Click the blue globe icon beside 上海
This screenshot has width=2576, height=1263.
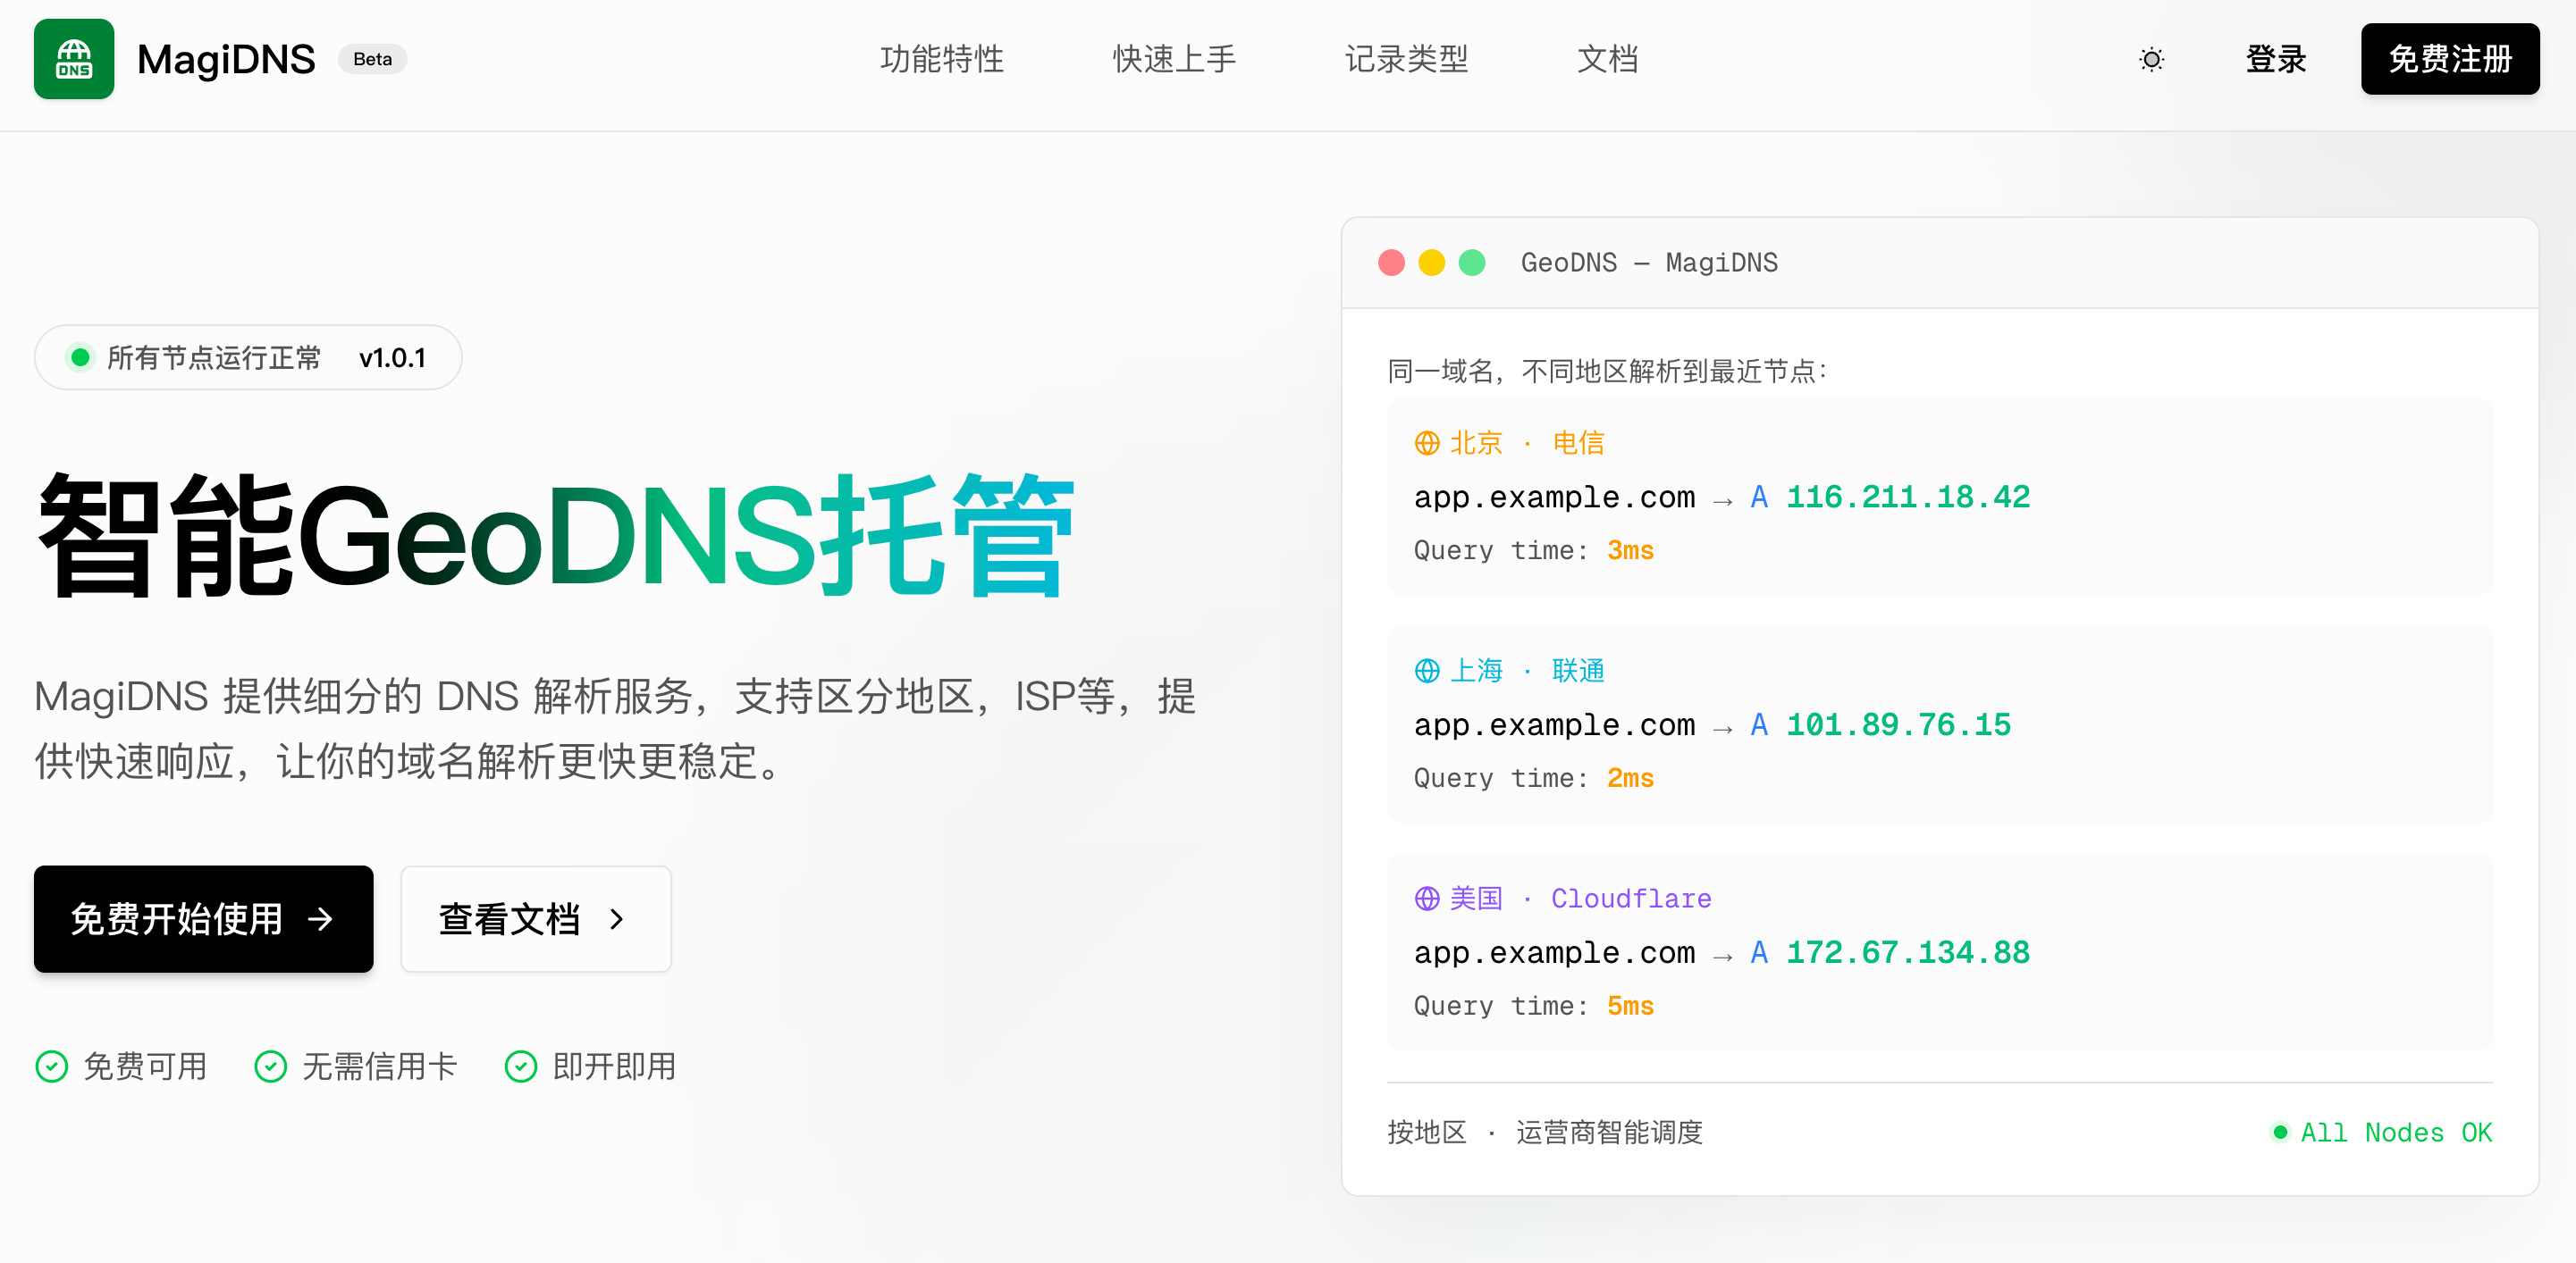(x=1427, y=671)
